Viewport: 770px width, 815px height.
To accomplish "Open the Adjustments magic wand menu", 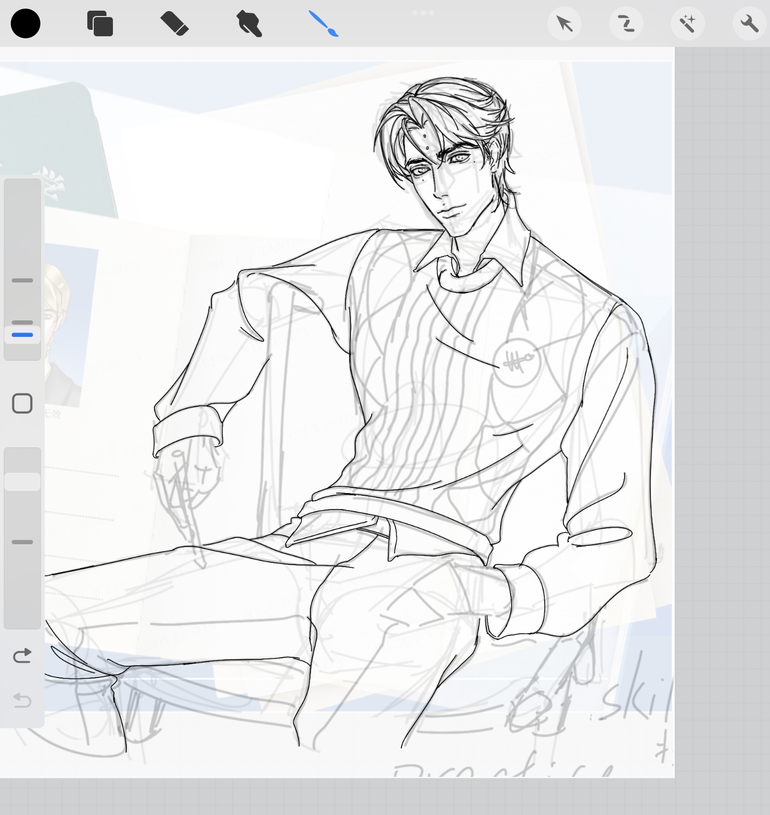I will pos(687,24).
